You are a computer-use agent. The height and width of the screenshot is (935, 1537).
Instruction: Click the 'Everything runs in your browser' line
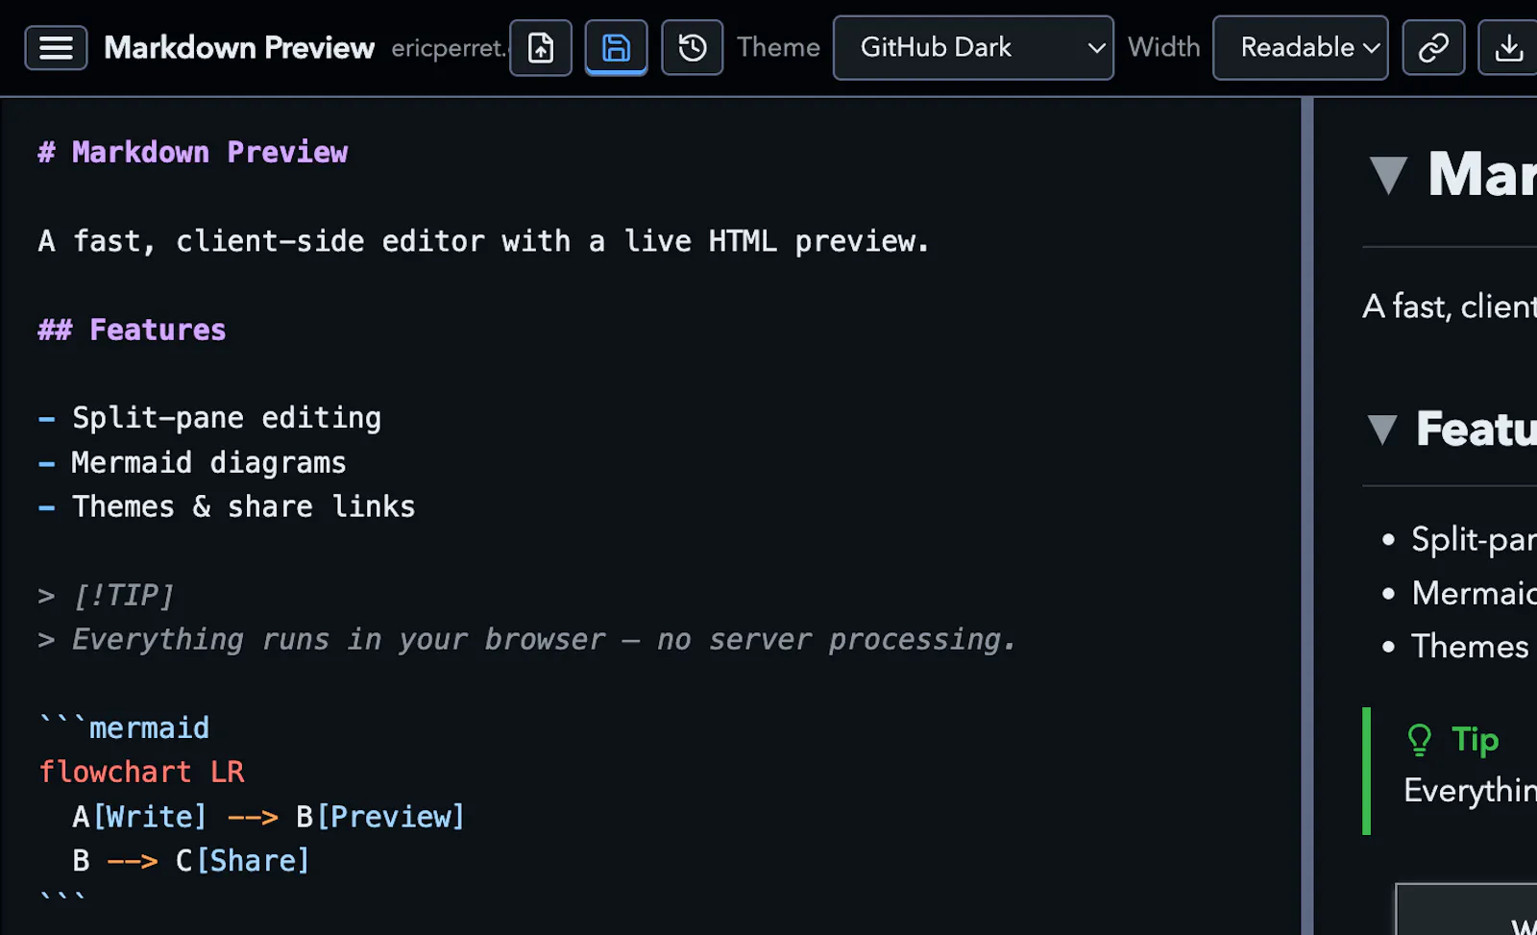[526, 640]
